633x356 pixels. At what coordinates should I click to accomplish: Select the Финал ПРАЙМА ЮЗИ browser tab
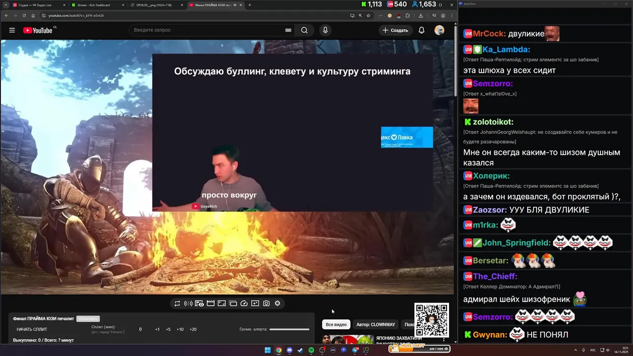pyautogui.click(x=216, y=5)
